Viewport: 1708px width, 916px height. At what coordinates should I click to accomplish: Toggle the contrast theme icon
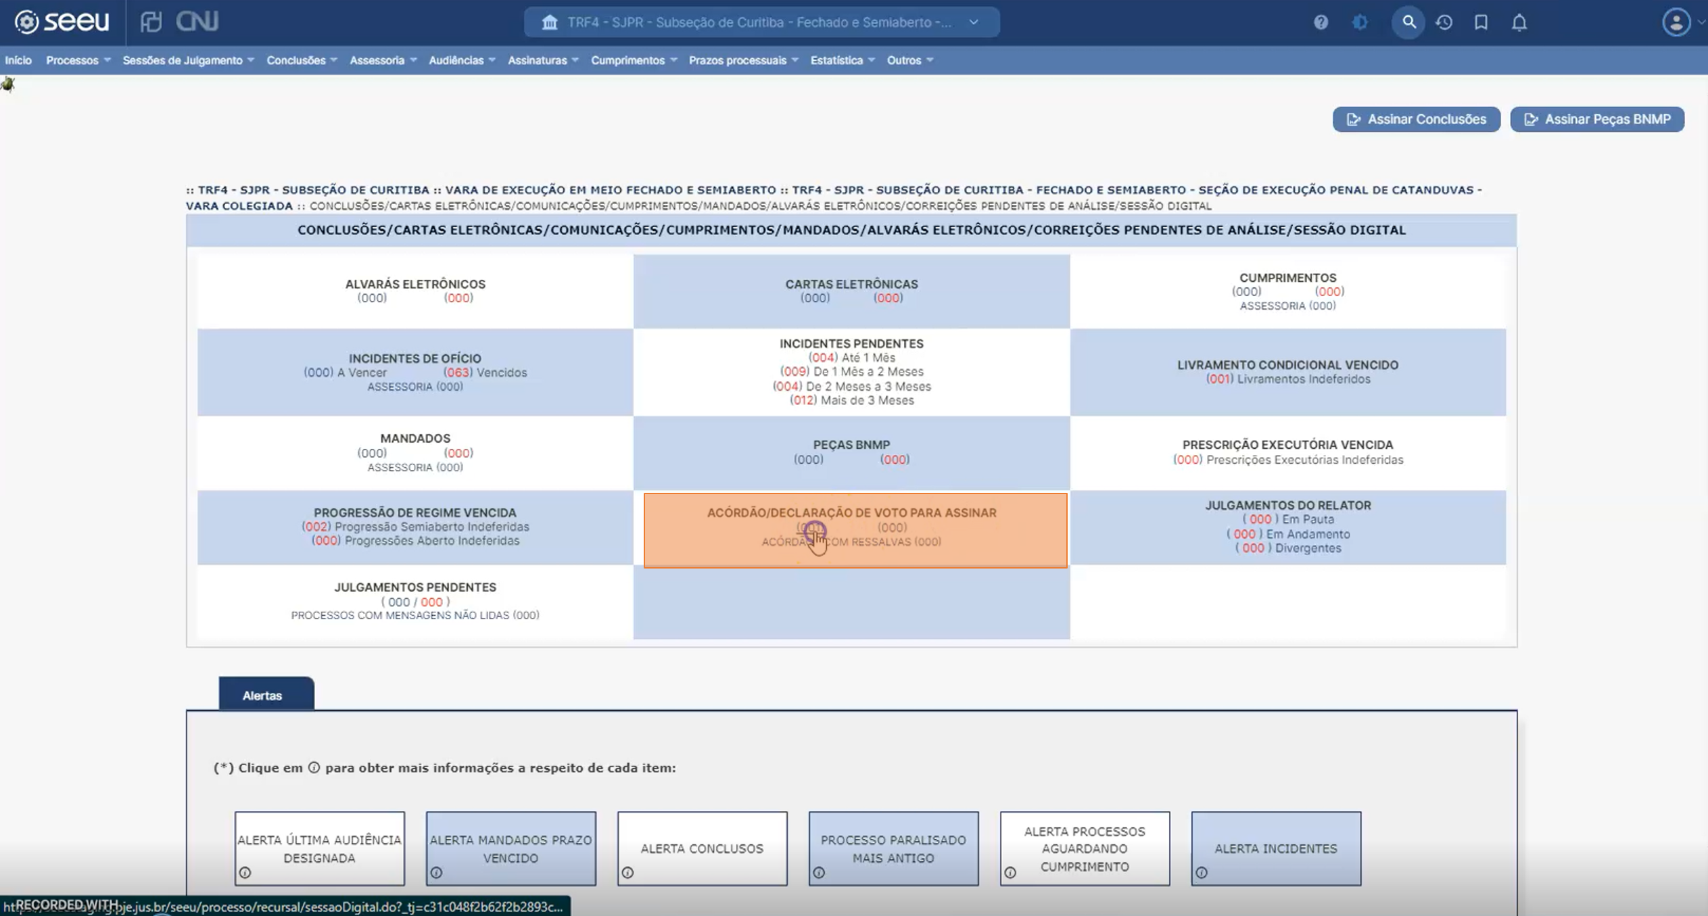1360,22
